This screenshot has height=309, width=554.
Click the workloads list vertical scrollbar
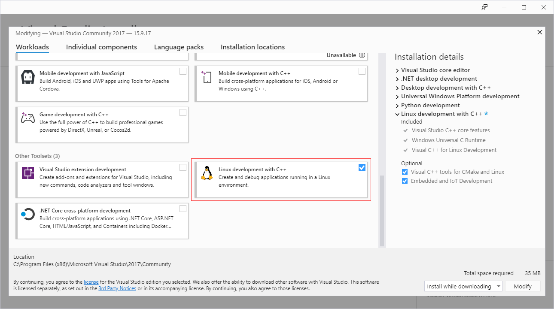point(381,210)
